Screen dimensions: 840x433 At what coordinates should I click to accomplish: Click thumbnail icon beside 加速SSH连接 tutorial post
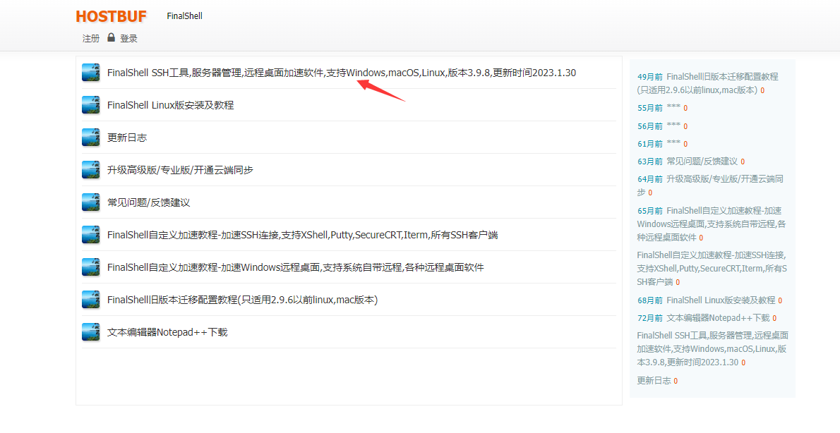[90, 234]
